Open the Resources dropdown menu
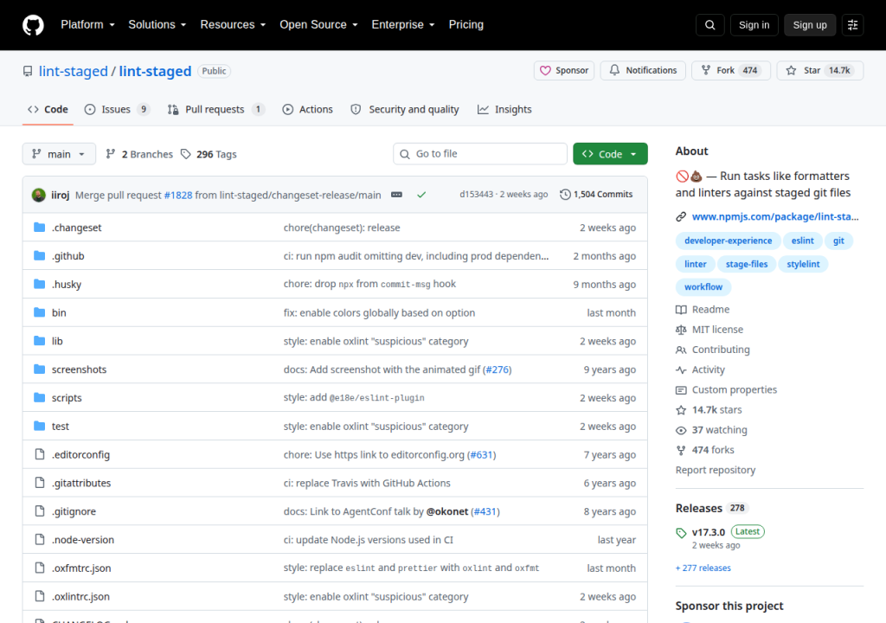This screenshot has height=623, width=886. pyautogui.click(x=233, y=25)
